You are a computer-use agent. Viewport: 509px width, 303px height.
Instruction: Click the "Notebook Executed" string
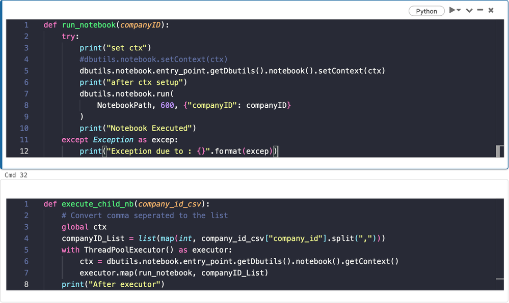(149, 128)
